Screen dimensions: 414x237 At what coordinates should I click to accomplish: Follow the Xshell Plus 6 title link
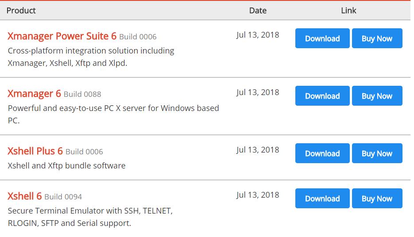[35, 151]
